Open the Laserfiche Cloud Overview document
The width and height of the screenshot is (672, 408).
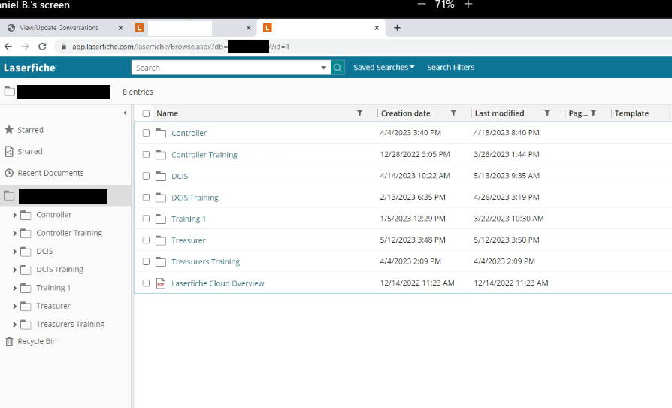click(218, 283)
